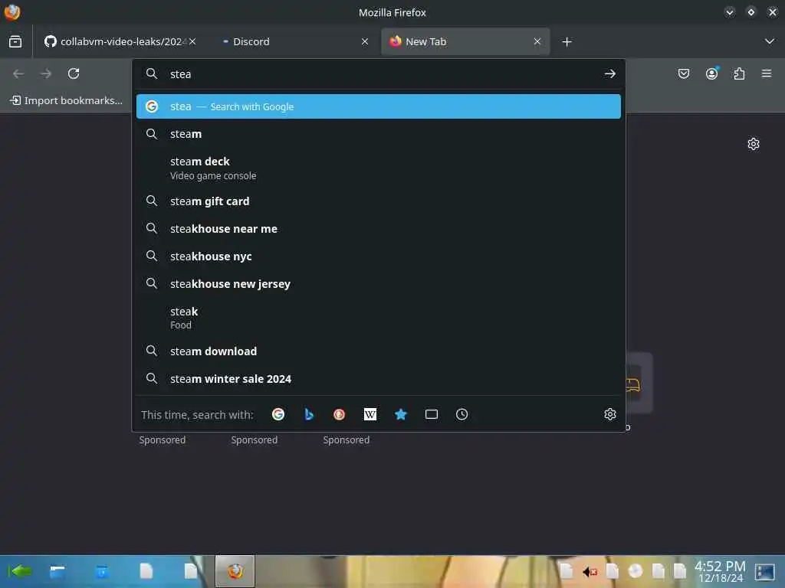
Task: Click the muted volume tray icon
Action: click(590, 571)
